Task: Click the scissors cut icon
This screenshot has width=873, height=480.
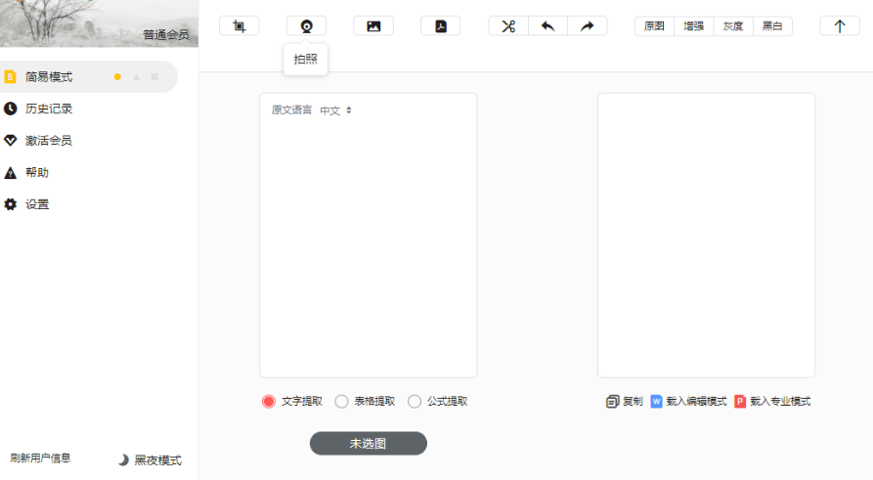Action: [508, 26]
